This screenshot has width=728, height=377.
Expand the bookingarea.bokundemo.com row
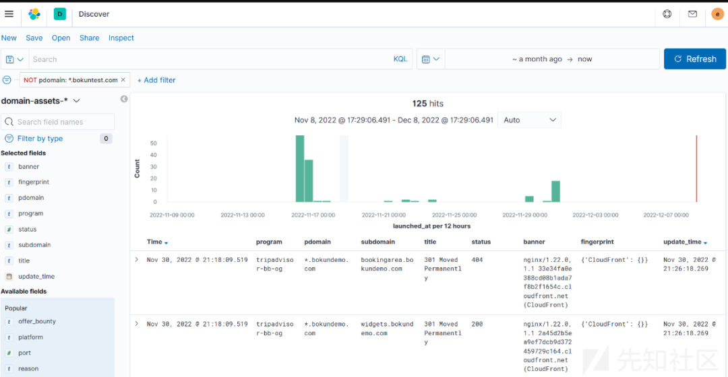point(136,260)
